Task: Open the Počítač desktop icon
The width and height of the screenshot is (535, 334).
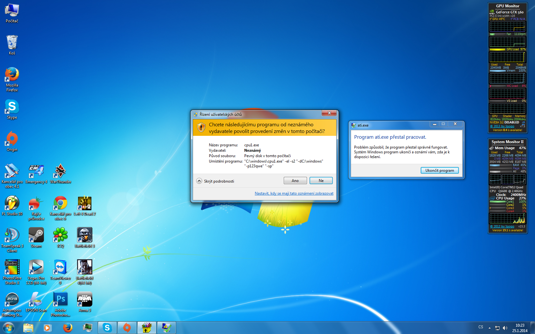Action: coord(12,13)
